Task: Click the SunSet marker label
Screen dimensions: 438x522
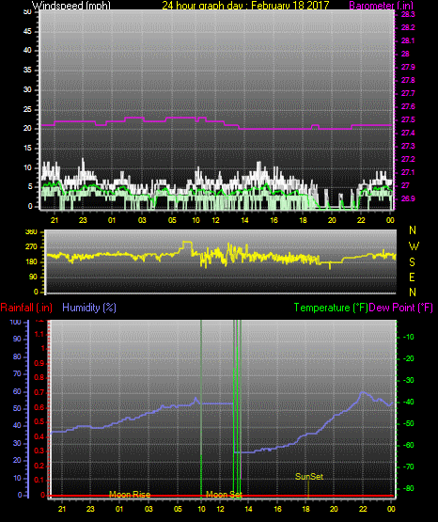Action: click(x=309, y=477)
